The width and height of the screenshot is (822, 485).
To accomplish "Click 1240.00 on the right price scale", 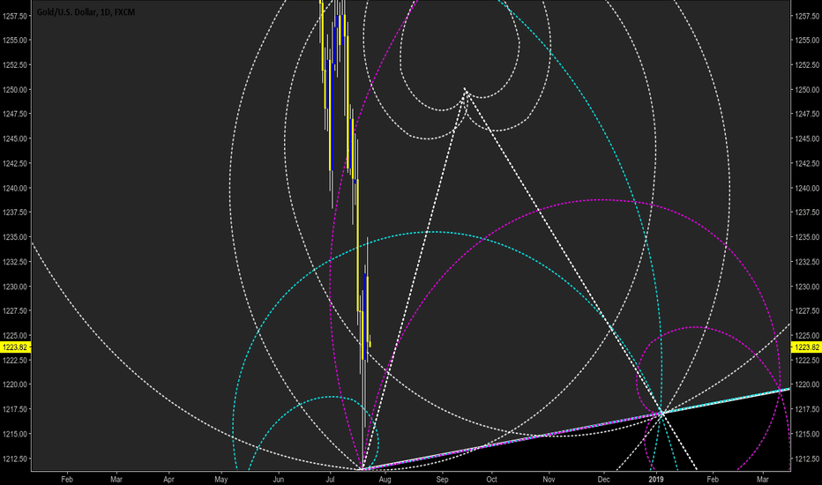I will click(807, 188).
